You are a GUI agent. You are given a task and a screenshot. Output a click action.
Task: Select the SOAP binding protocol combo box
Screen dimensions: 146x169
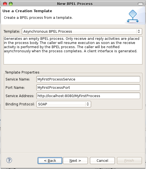tap(64, 104)
